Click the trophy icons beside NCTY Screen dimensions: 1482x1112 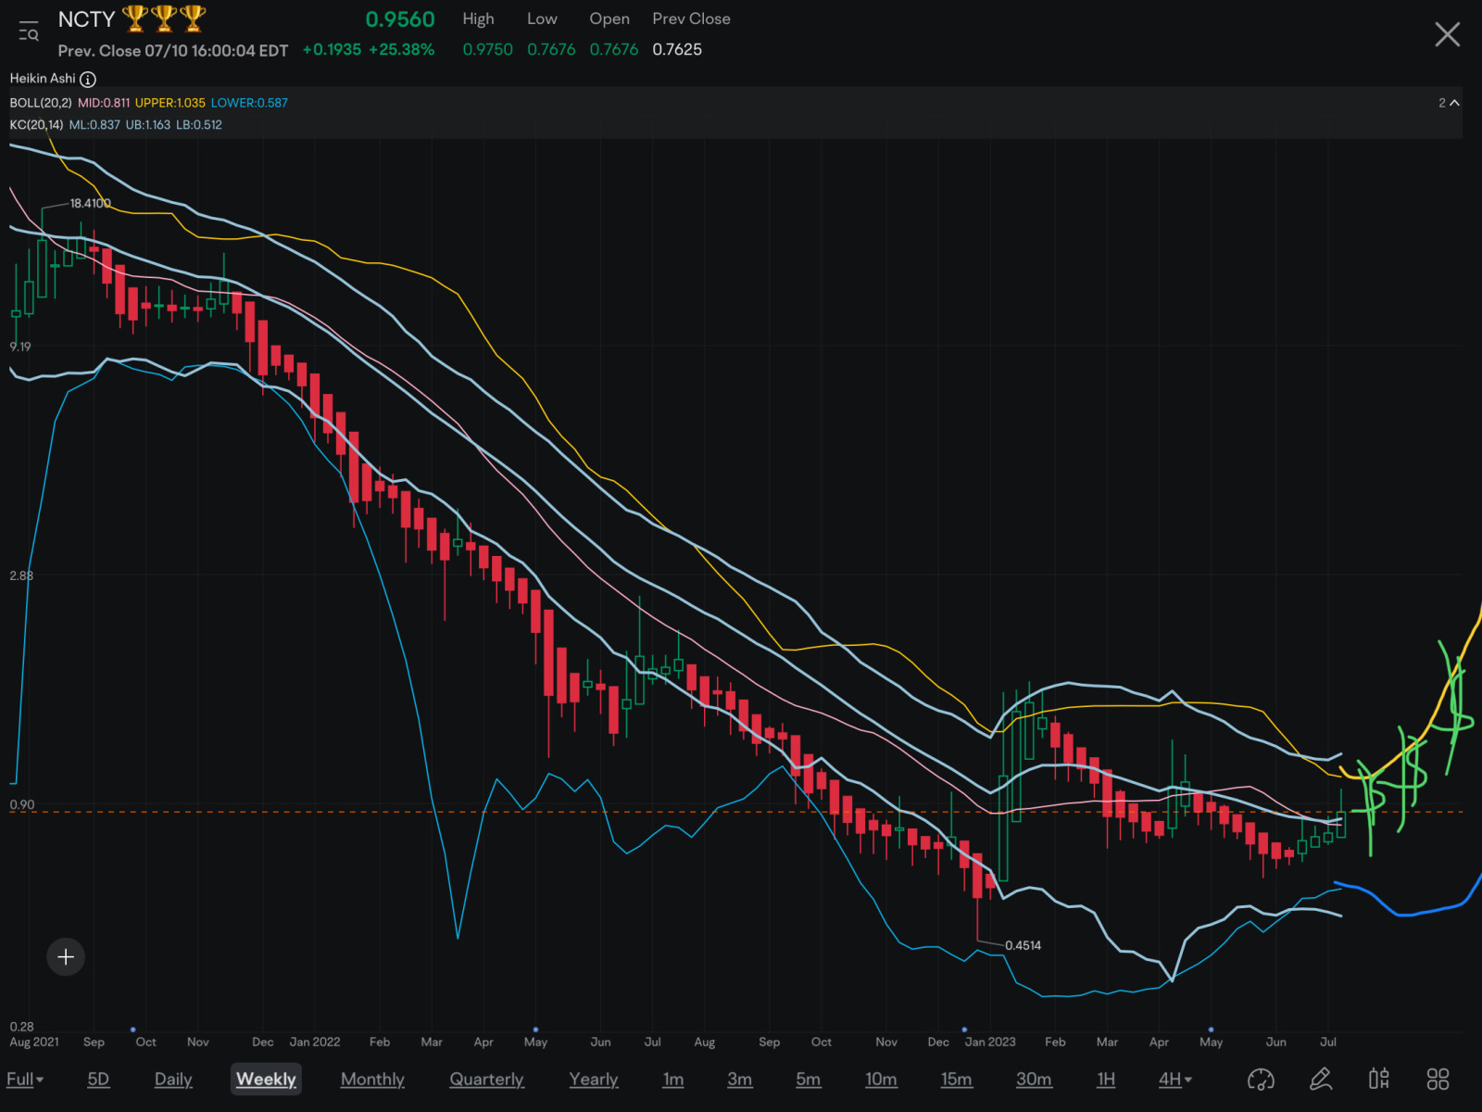pos(164,19)
